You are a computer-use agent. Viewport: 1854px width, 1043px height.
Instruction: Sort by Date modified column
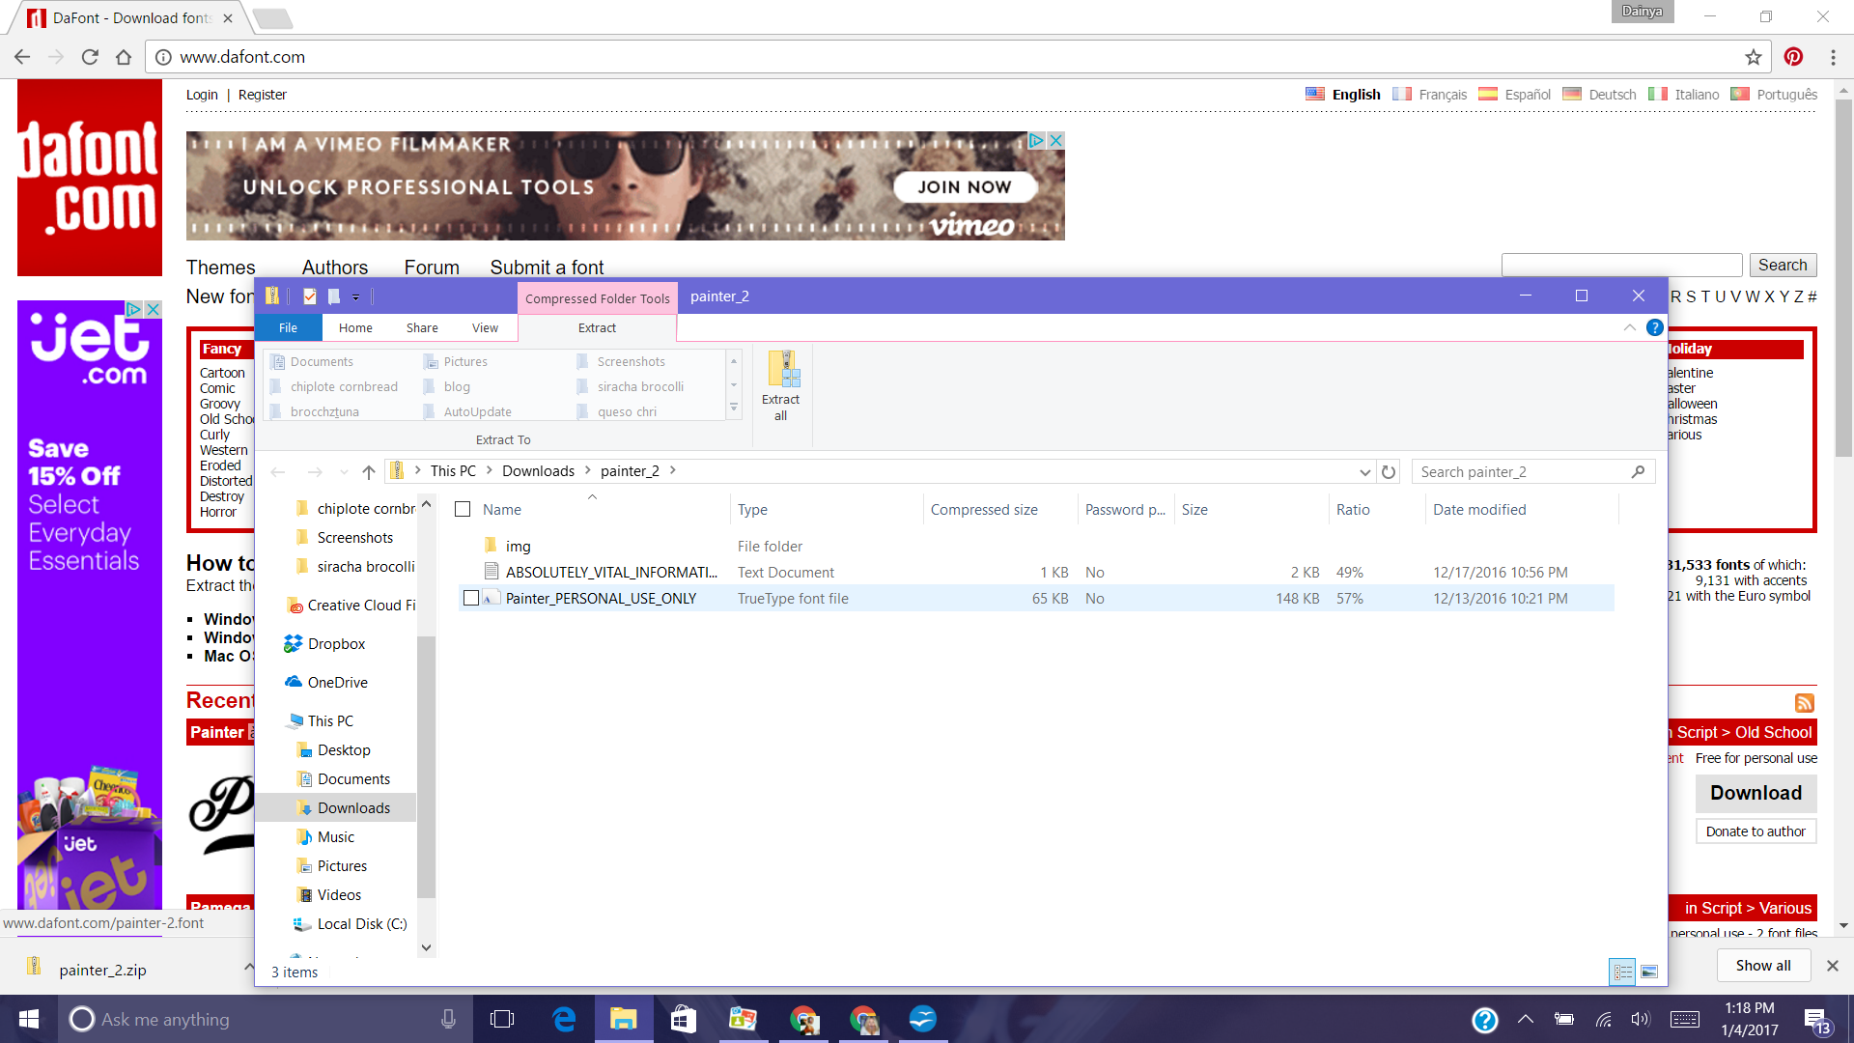(x=1479, y=510)
